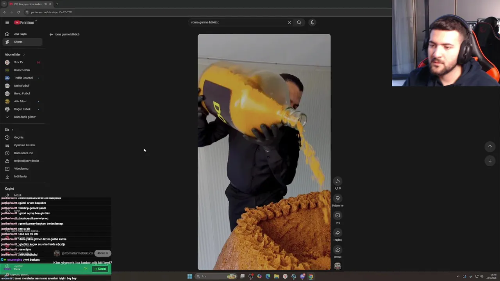This screenshot has width=500, height=281.
Task: Click the playing Shorts video to pause
Action: tap(264, 152)
